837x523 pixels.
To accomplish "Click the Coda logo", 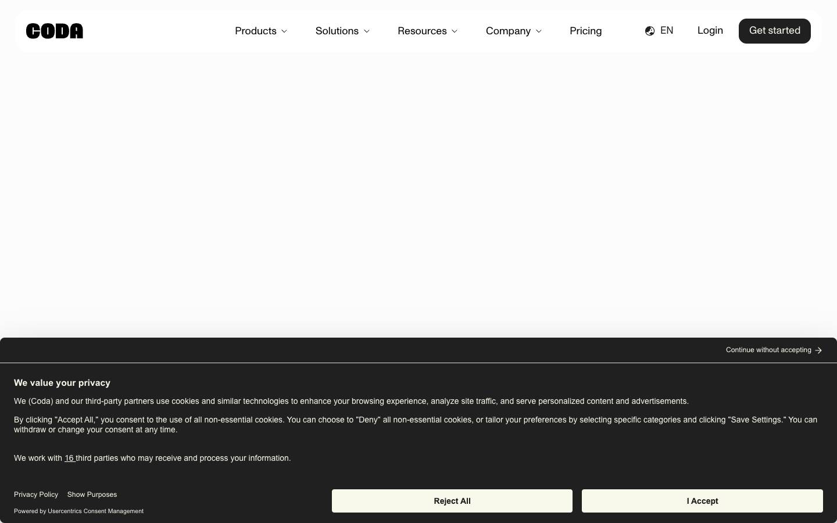I will [55, 31].
